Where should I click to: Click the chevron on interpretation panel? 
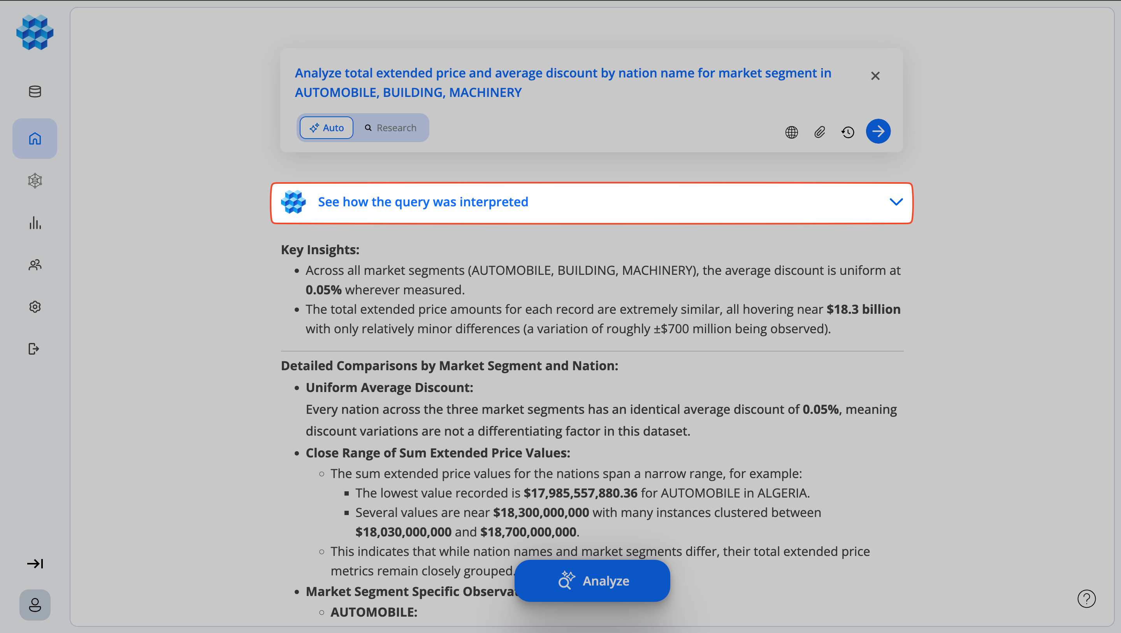[896, 202]
